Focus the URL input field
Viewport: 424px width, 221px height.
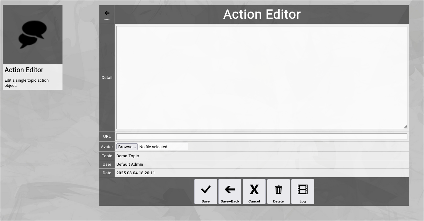tap(262, 137)
